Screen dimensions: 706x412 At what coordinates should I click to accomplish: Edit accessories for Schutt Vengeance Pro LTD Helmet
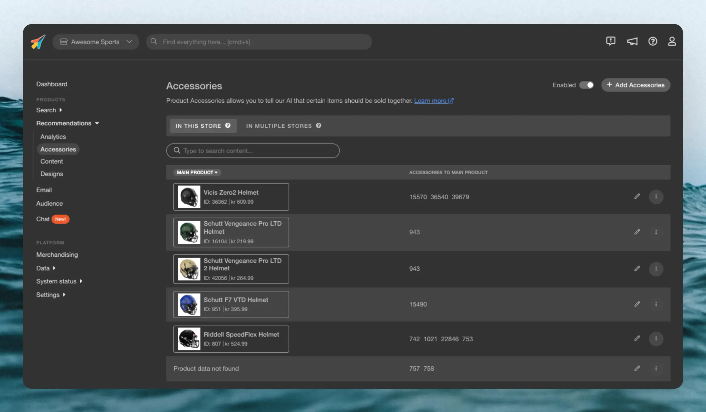coord(637,232)
